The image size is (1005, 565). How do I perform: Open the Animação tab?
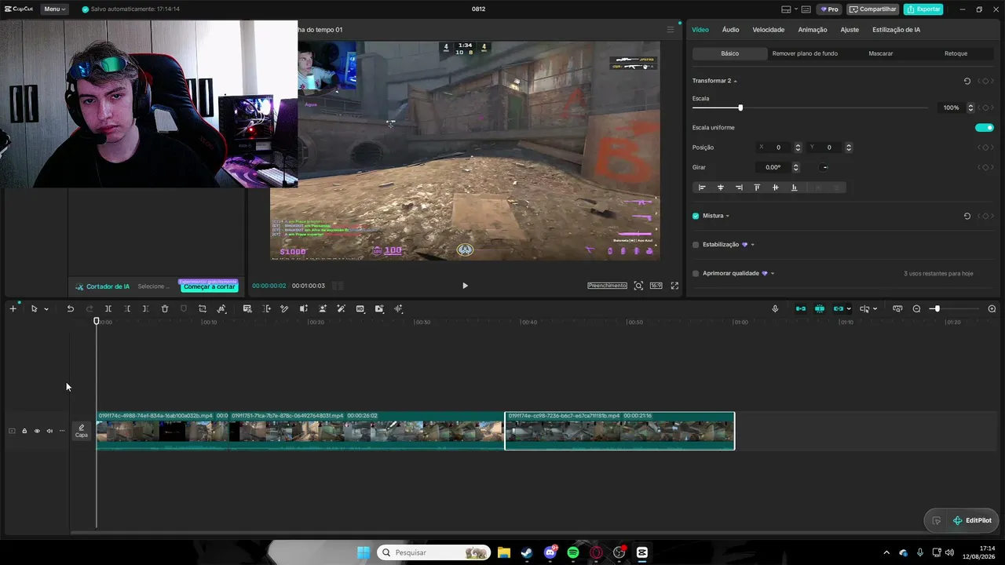click(x=813, y=30)
